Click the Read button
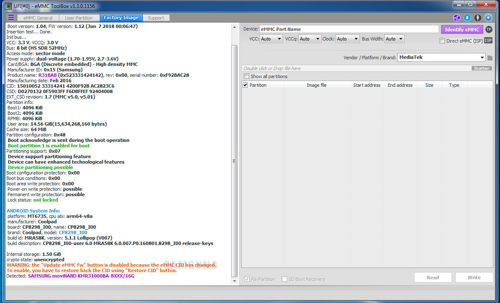 click(x=433, y=278)
